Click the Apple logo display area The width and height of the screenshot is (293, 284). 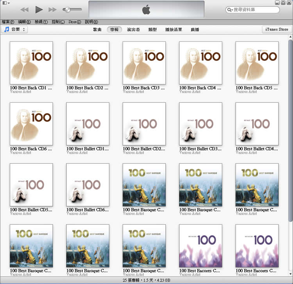click(x=146, y=9)
